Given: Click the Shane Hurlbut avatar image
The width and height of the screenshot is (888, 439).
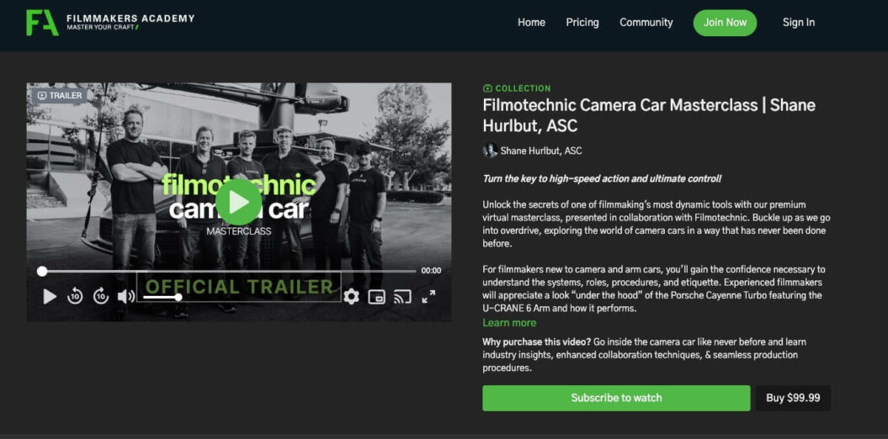Looking at the screenshot, I should (x=490, y=151).
